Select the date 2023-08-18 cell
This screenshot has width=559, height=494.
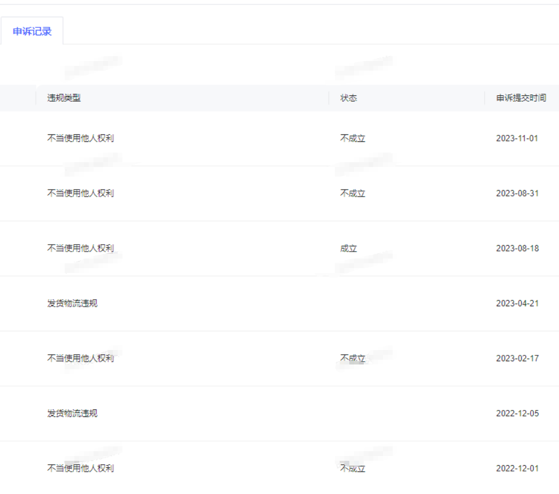pos(517,248)
